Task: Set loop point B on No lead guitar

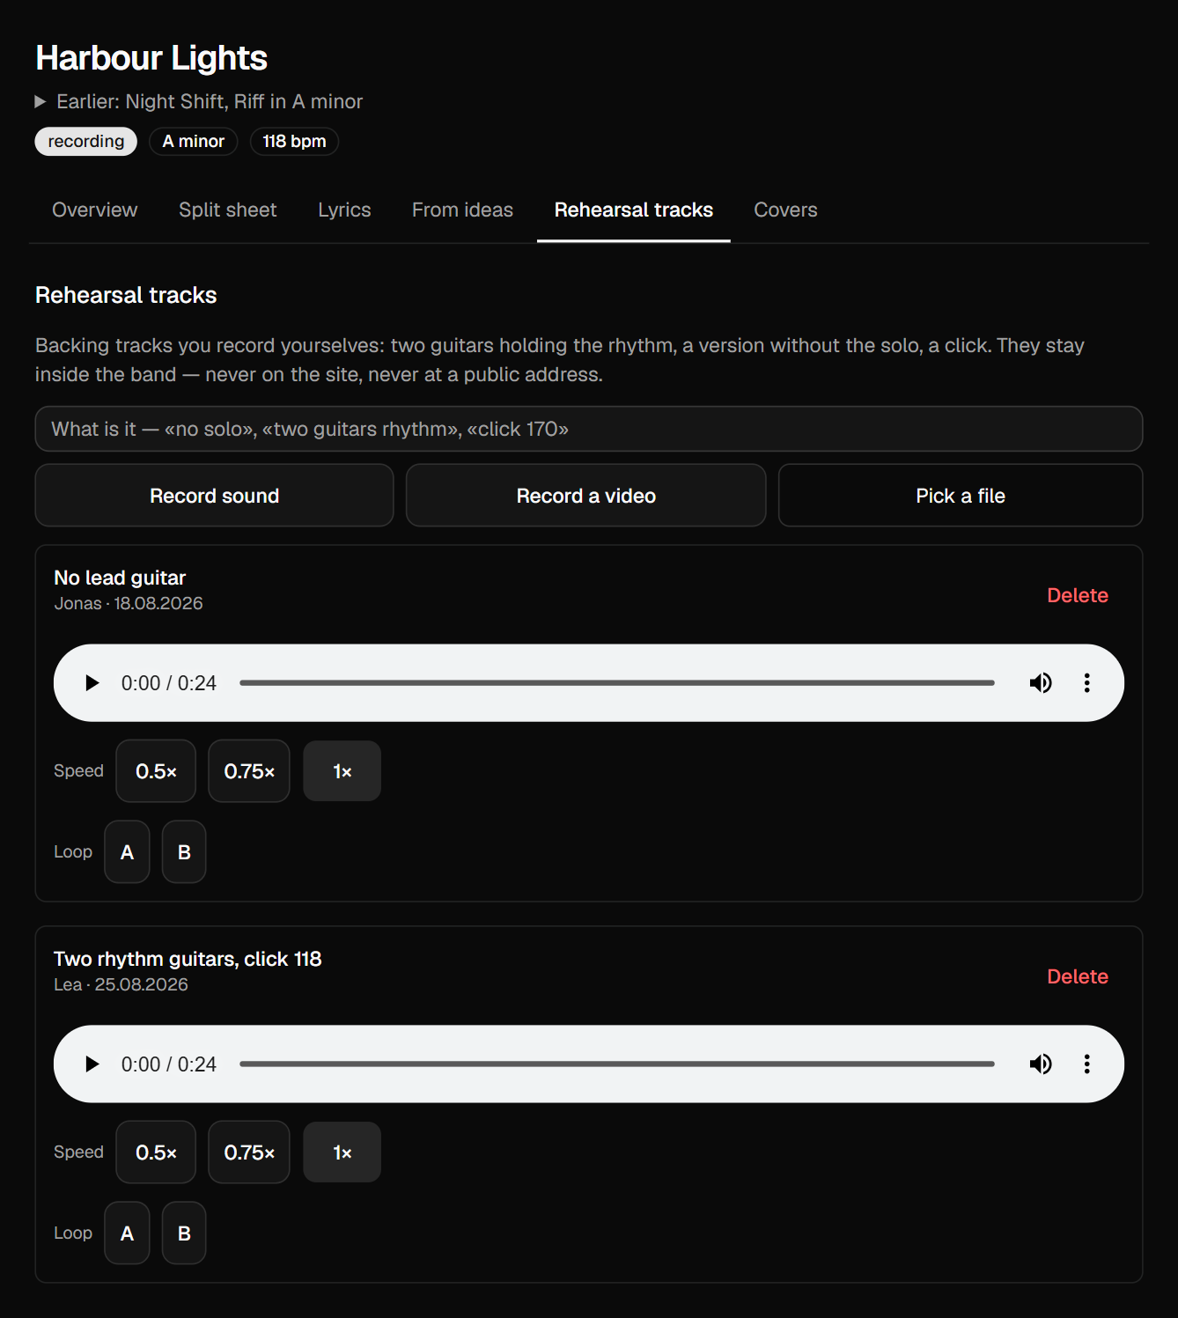Action: [184, 852]
